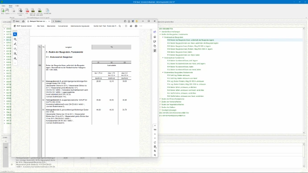Image resolution: width=308 pixels, height=173 pixels.
Task: Select tree item 106 Boden Baugrube lösen, laden
Action: click(179, 52)
